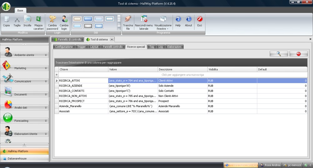Viewport: 313px width, 168px height.
Task: Expand the Comunicazioni chevron
Action: pos(46,81)
